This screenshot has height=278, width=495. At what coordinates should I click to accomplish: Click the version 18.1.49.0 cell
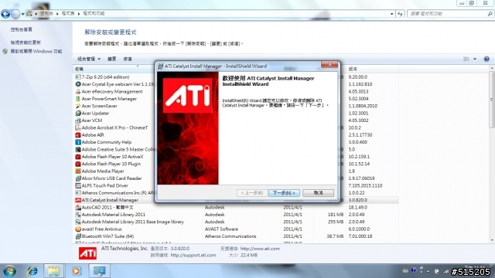357,208
